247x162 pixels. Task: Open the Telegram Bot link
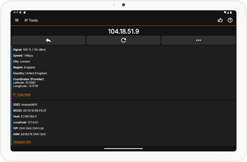pyautogui.click(x=22, y=142)
